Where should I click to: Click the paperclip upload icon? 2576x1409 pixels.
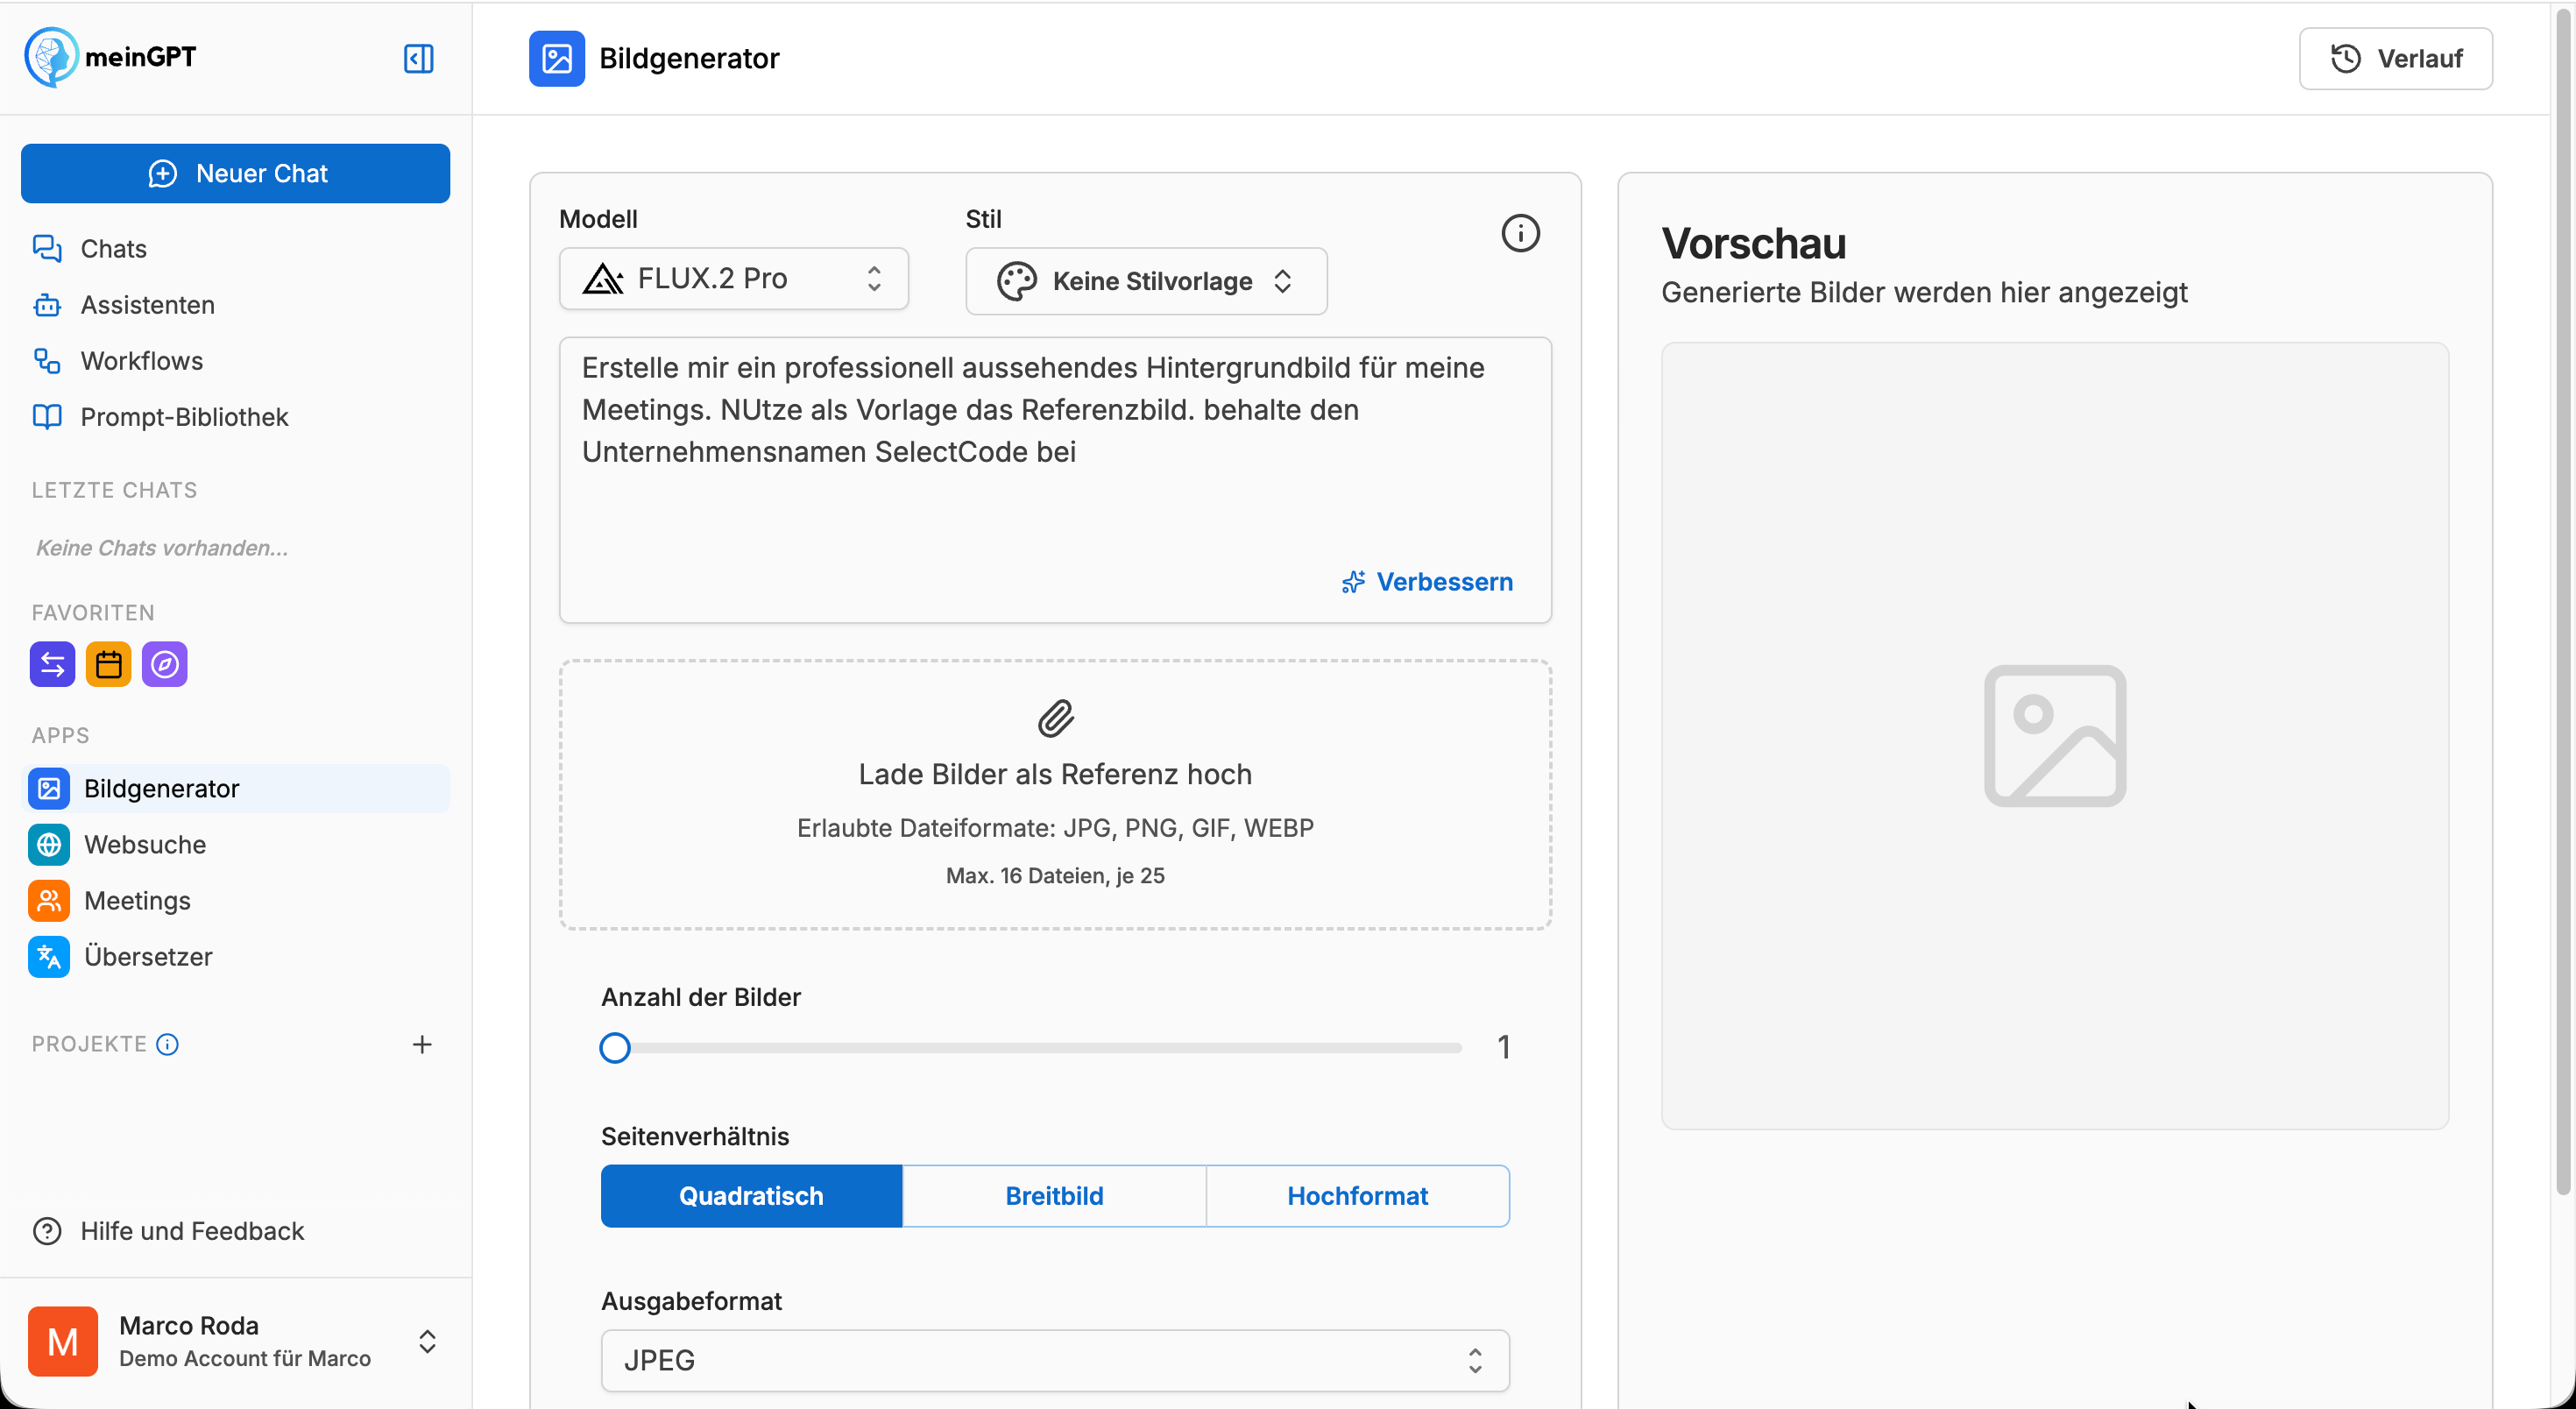(x=1055, y=718)
